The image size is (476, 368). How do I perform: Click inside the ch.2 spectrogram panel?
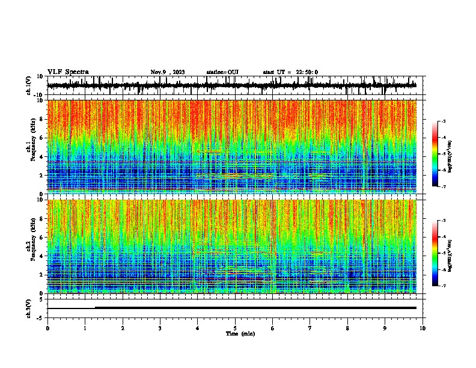231,247
